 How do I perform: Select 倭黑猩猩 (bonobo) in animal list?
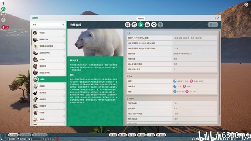tap(49, 66)
